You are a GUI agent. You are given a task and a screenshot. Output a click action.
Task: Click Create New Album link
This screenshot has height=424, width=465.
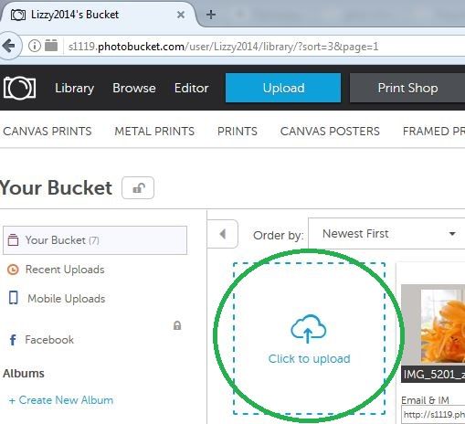[x=61, y=400]
